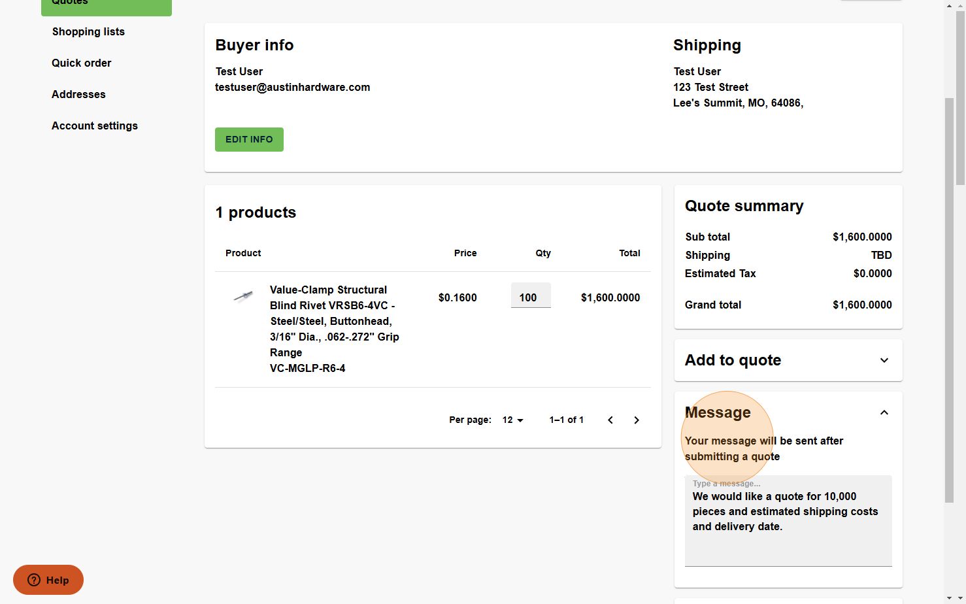Go to next page of products
966x604 pixels.
[x=637, y=420]
